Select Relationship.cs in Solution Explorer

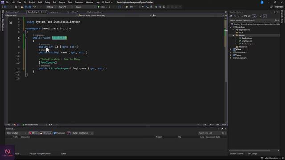pyautogui.click(x=248, y=44)
